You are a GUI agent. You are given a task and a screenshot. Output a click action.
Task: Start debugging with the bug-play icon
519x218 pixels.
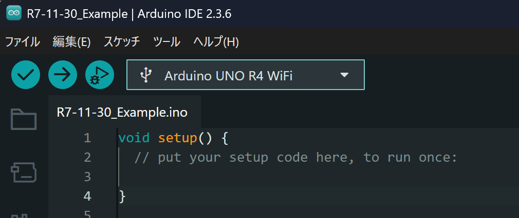100,75
